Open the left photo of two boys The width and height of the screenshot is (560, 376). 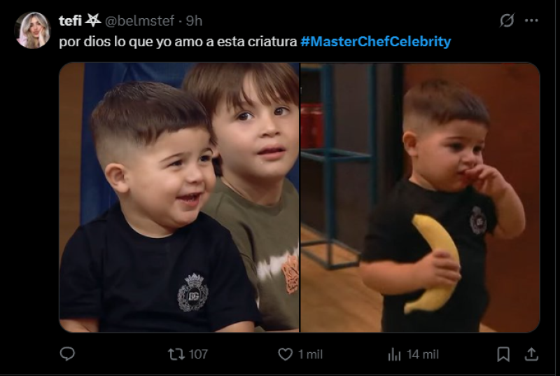(179, 197)
